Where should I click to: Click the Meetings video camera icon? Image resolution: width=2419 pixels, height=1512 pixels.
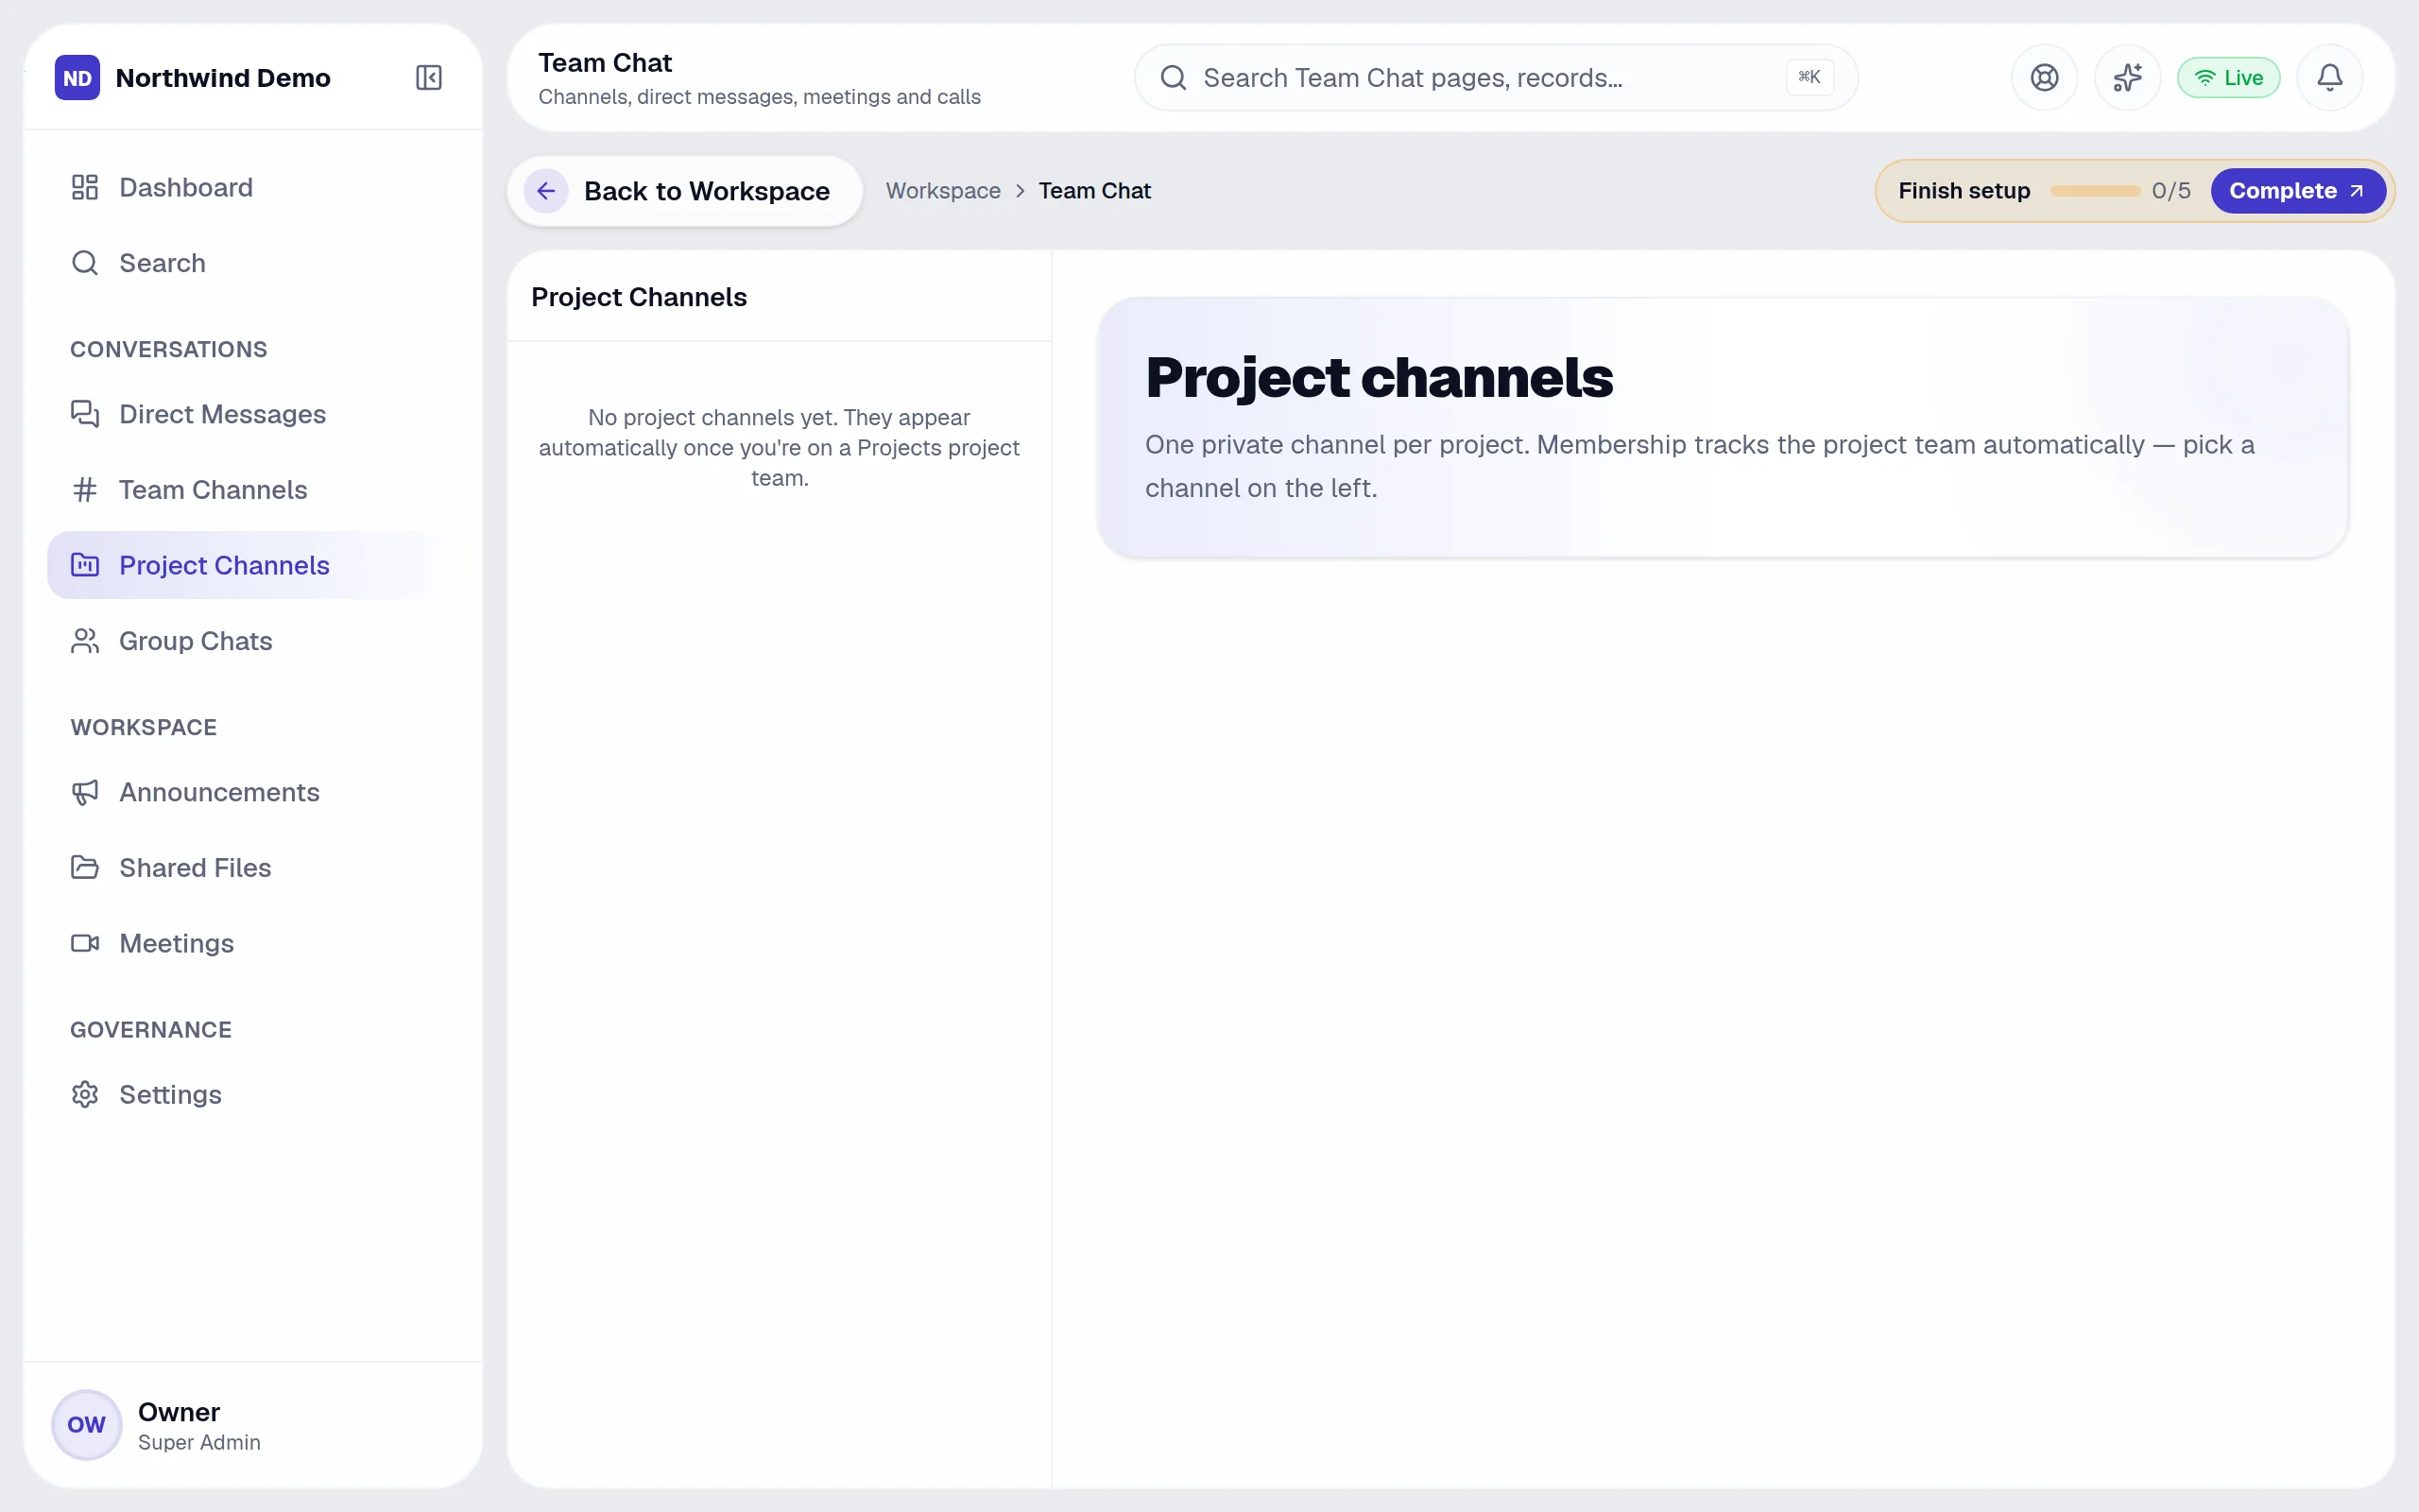85,943
